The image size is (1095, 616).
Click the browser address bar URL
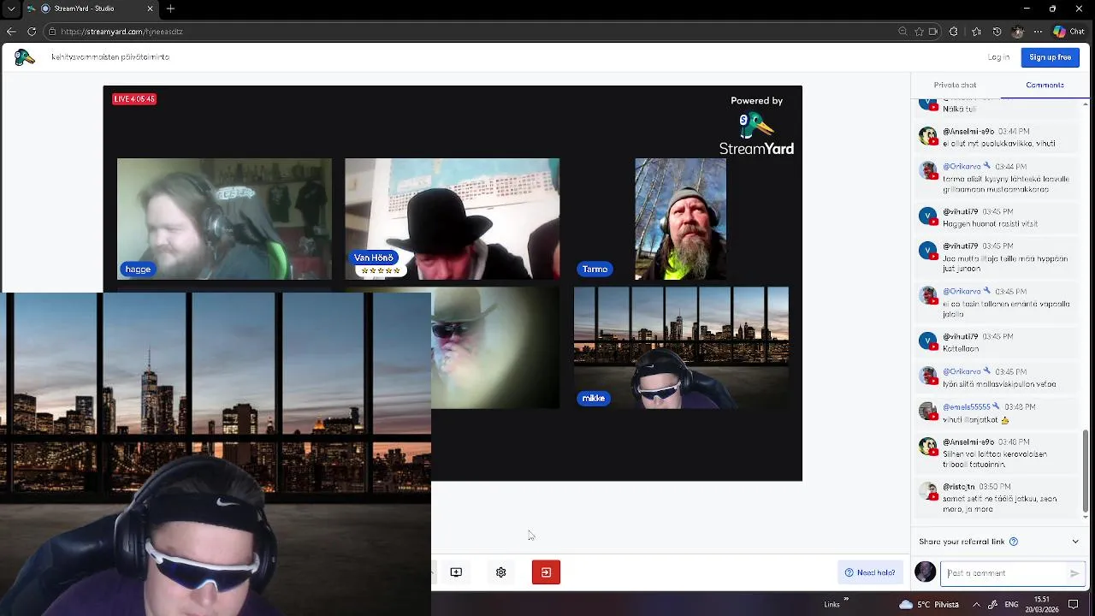point(121,32)
